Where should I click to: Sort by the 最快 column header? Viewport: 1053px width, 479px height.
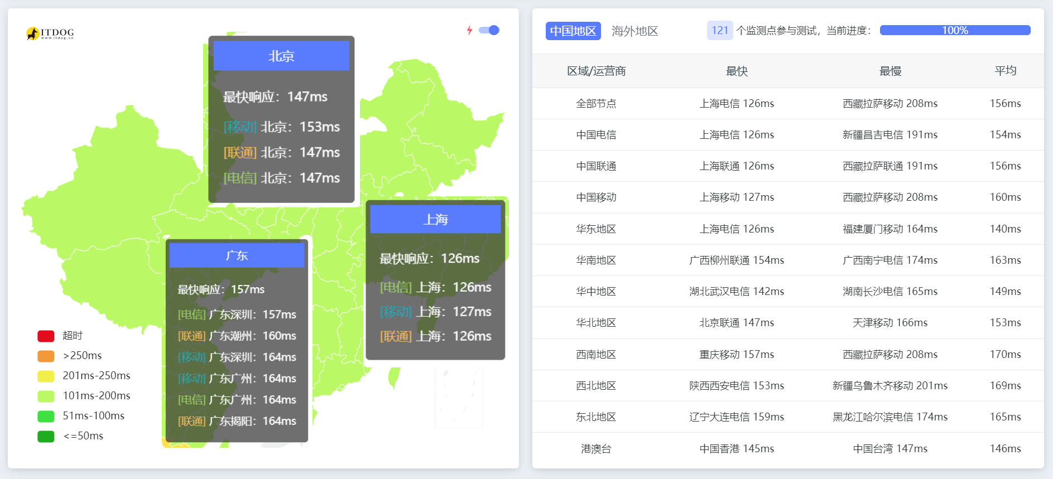(x=736, y=71)
